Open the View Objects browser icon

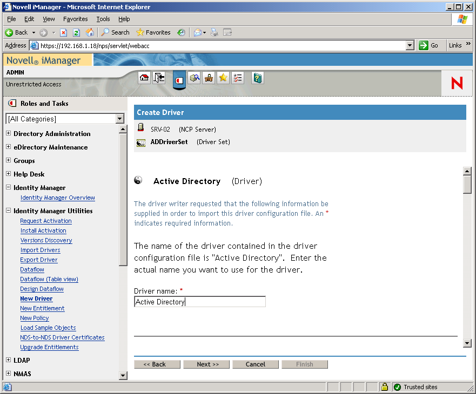click(x=195, y=78)
